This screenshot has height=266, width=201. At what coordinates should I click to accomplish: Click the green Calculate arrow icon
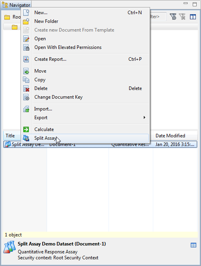(x=26, y=129)
